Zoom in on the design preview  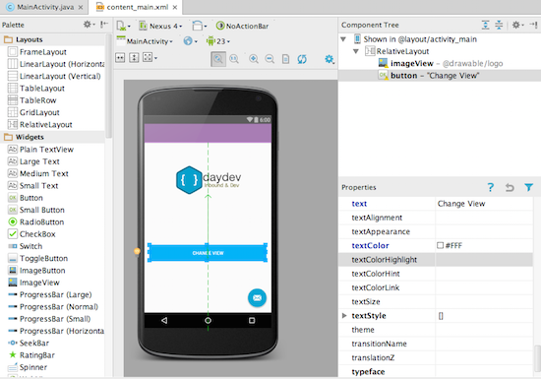pos(254,59)
